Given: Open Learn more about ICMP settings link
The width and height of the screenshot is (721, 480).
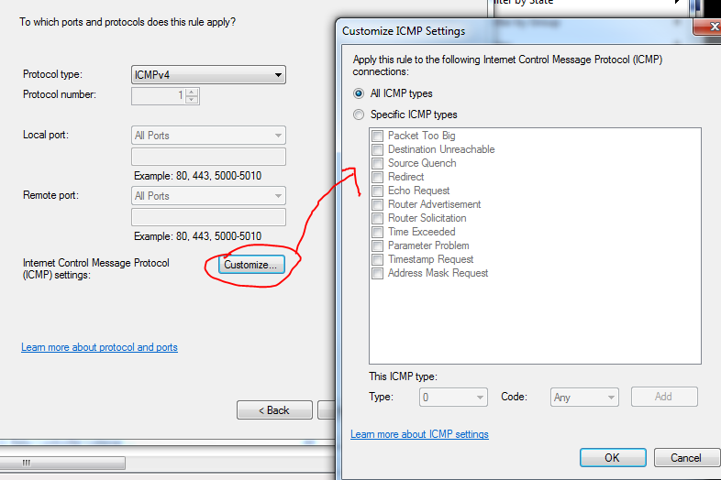Looking at the screenshot, I should [x=419, y=434].
